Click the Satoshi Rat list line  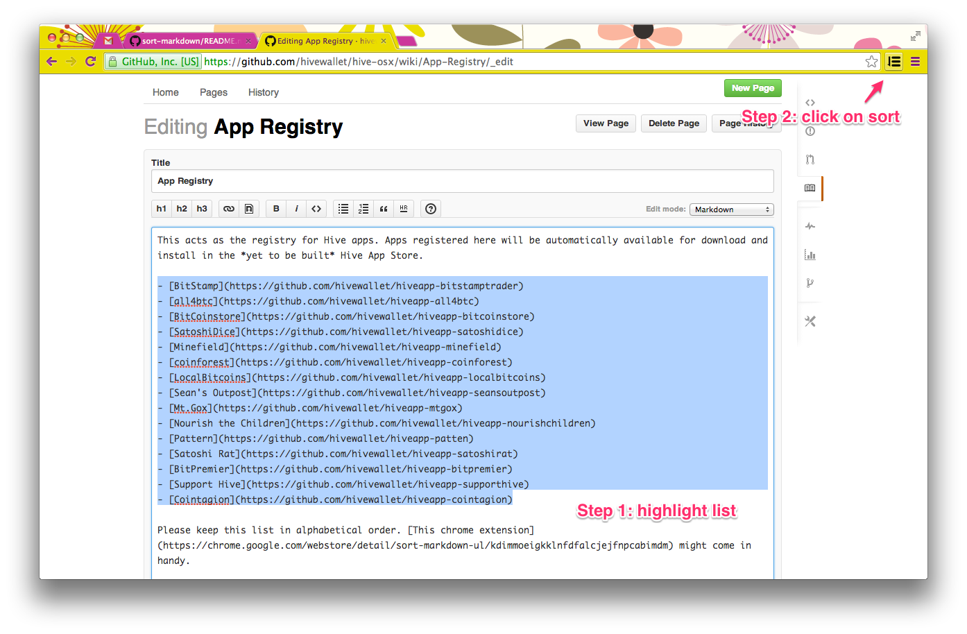[338, 454]
